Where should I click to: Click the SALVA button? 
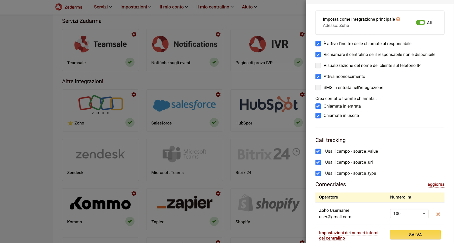(415, 235)
